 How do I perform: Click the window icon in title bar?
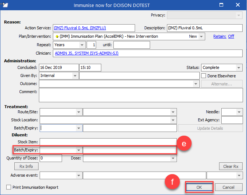pyautogui.click(x=4, y=4)
